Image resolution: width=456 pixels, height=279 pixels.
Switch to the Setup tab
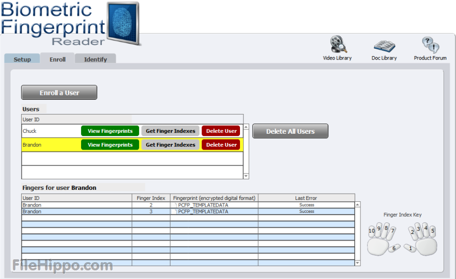click(22, 59)
